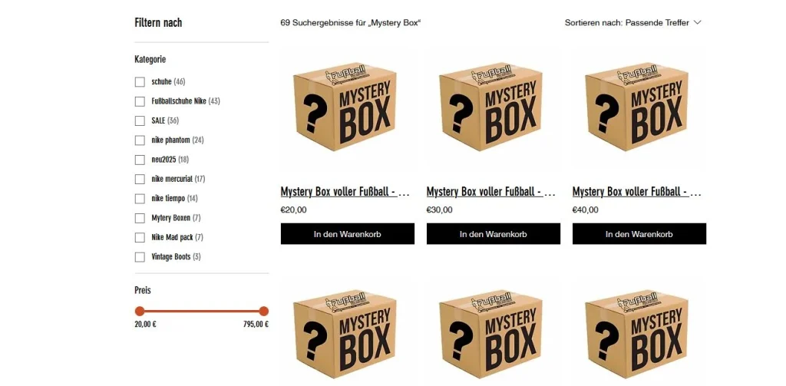Viewport: 786px width, 386px height.
Task: Tick the SALE category checkbox
Action: click(x=140, y=120)
